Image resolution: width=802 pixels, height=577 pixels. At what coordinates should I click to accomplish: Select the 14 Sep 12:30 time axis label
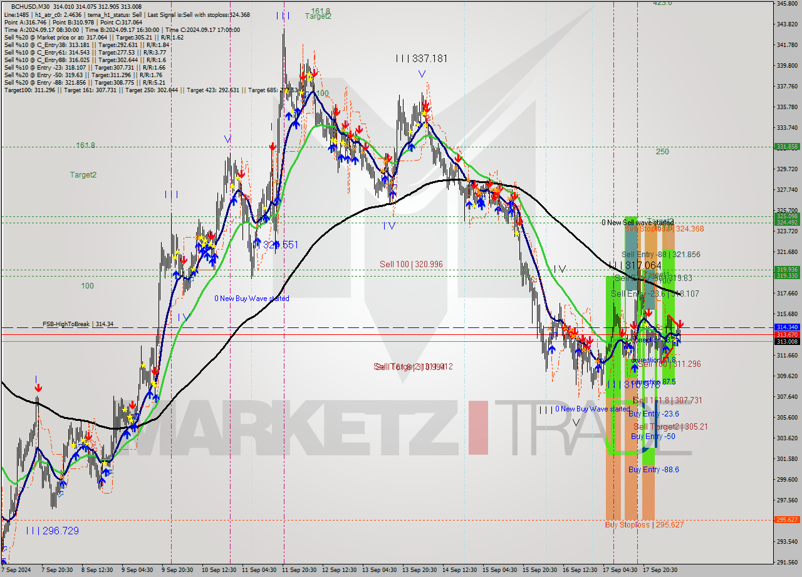(x=459, y=570)
